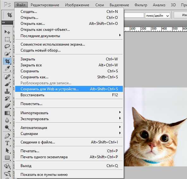Open the Анализ menu
Screen dimensions: 187x179
point(159,5)
